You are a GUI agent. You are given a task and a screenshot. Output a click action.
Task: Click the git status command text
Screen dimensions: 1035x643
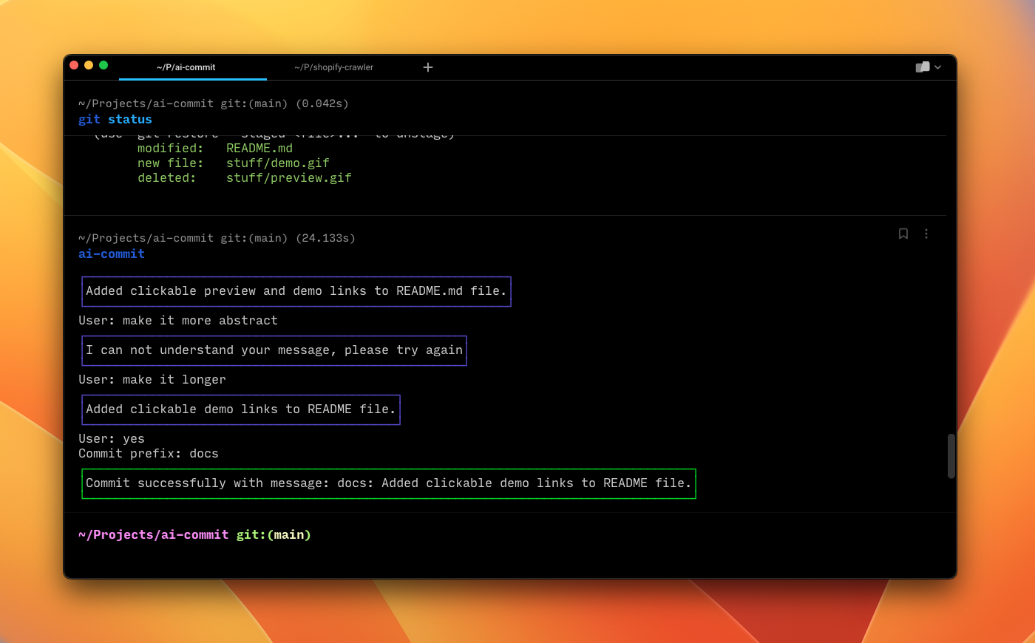[x=115, y=119]
